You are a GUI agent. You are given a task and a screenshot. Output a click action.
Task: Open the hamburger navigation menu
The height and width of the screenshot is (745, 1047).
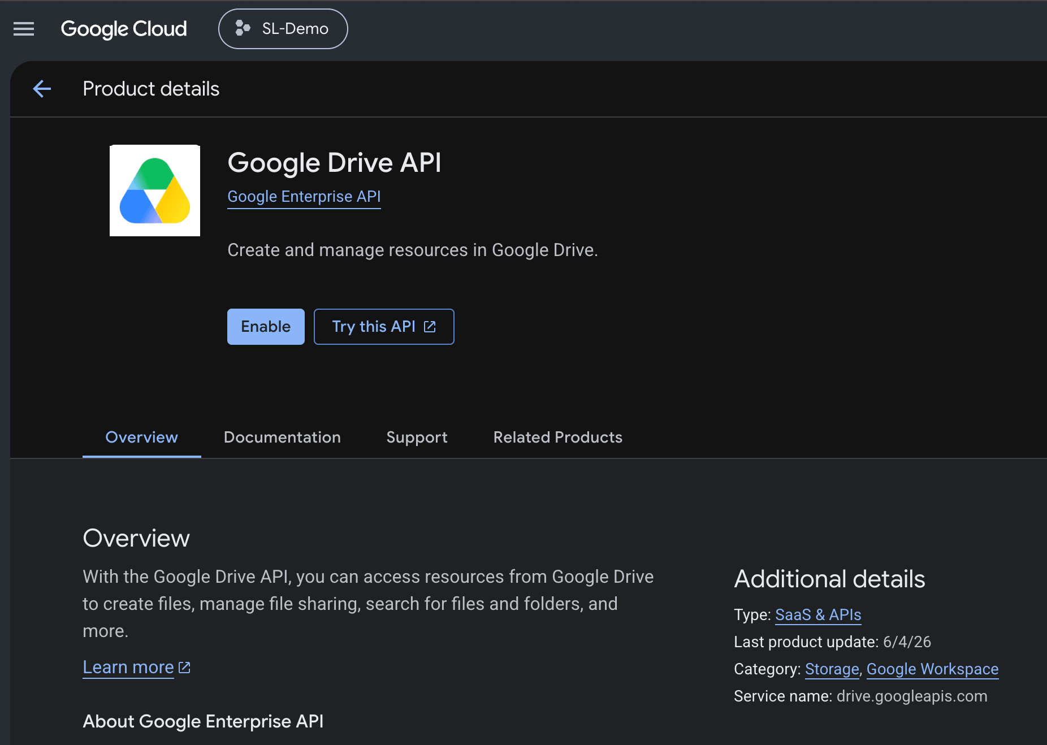24,29
